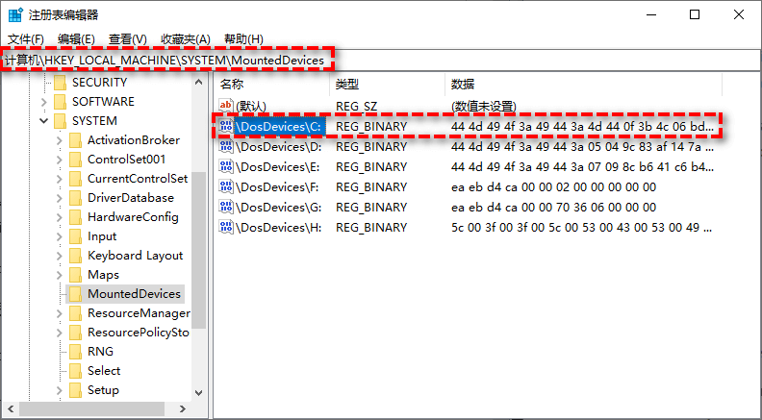
Task: Click tree pane horizontal scrollbar left arrow
Action: [11, 408]
